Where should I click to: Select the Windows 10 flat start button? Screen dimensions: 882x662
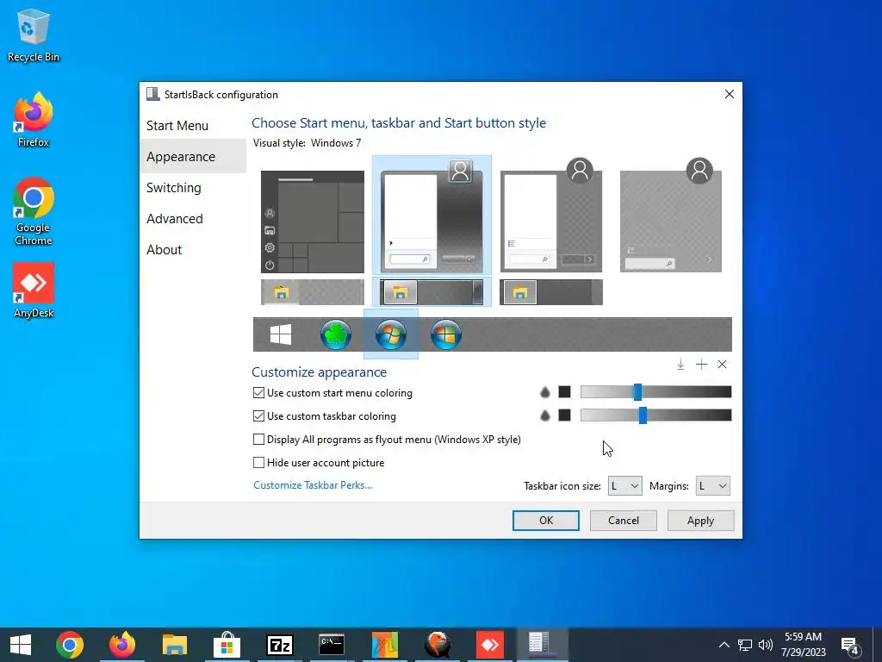[281, 334]
